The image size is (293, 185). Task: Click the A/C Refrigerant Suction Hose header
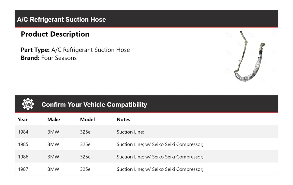click(61, 20)
